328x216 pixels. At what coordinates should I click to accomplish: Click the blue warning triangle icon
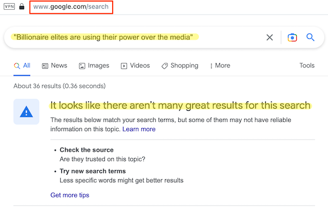[26, 112]
